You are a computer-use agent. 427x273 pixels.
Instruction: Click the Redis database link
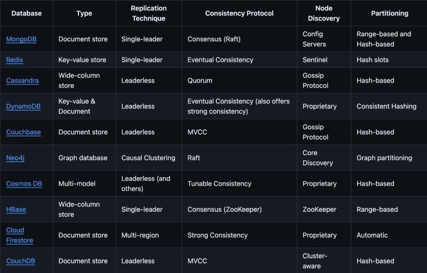pos(14,60)
